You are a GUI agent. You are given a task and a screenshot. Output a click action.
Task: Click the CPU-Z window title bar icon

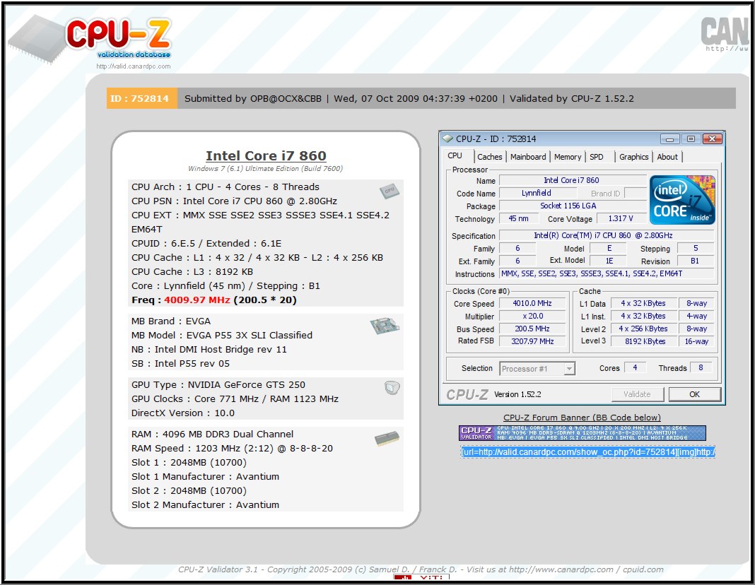tap(447, 138)
